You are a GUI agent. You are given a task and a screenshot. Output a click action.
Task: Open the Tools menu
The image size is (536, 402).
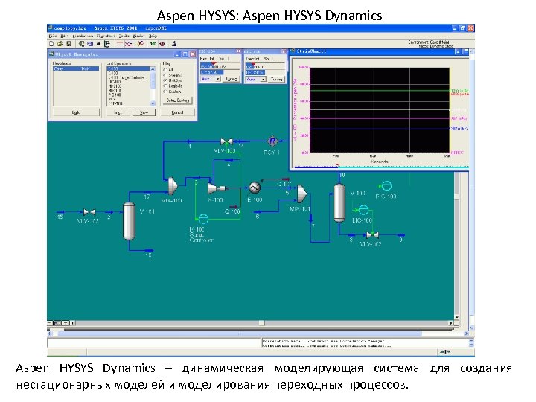[x=124, y=36]
